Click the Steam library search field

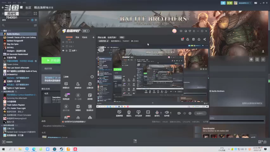coord(17,25)
